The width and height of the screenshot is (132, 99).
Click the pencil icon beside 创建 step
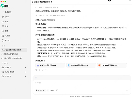coord(36,15)
